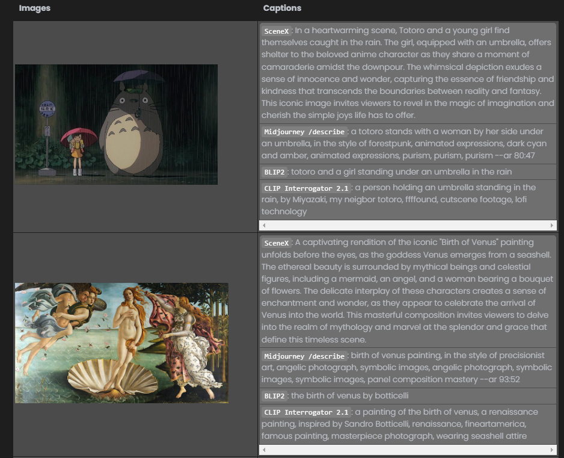This screenshot has height=458, width=564.
Task: Click right arrow of Totoro captions scrollbar
Action: [x=552, y=226]
